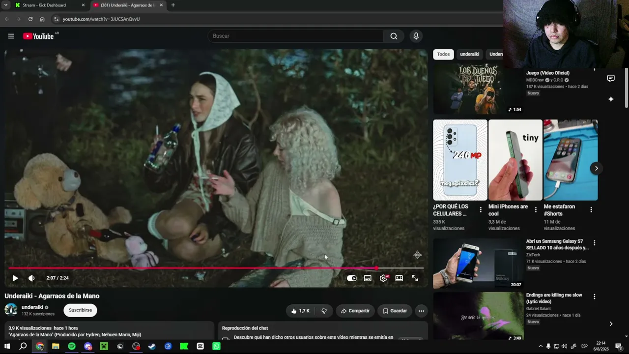Select the Underaiki YouTube browser tab
The image size is (629, 354).
click(x=128, y=5)
